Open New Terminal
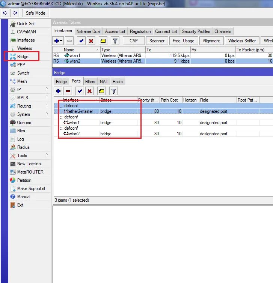The width and height of the screenshot is (273, 283). coord(29,164)
